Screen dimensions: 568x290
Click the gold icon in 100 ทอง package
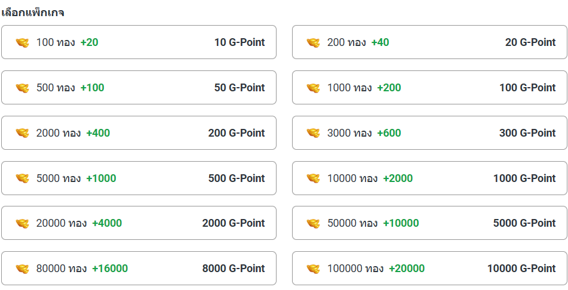point(22,43)
